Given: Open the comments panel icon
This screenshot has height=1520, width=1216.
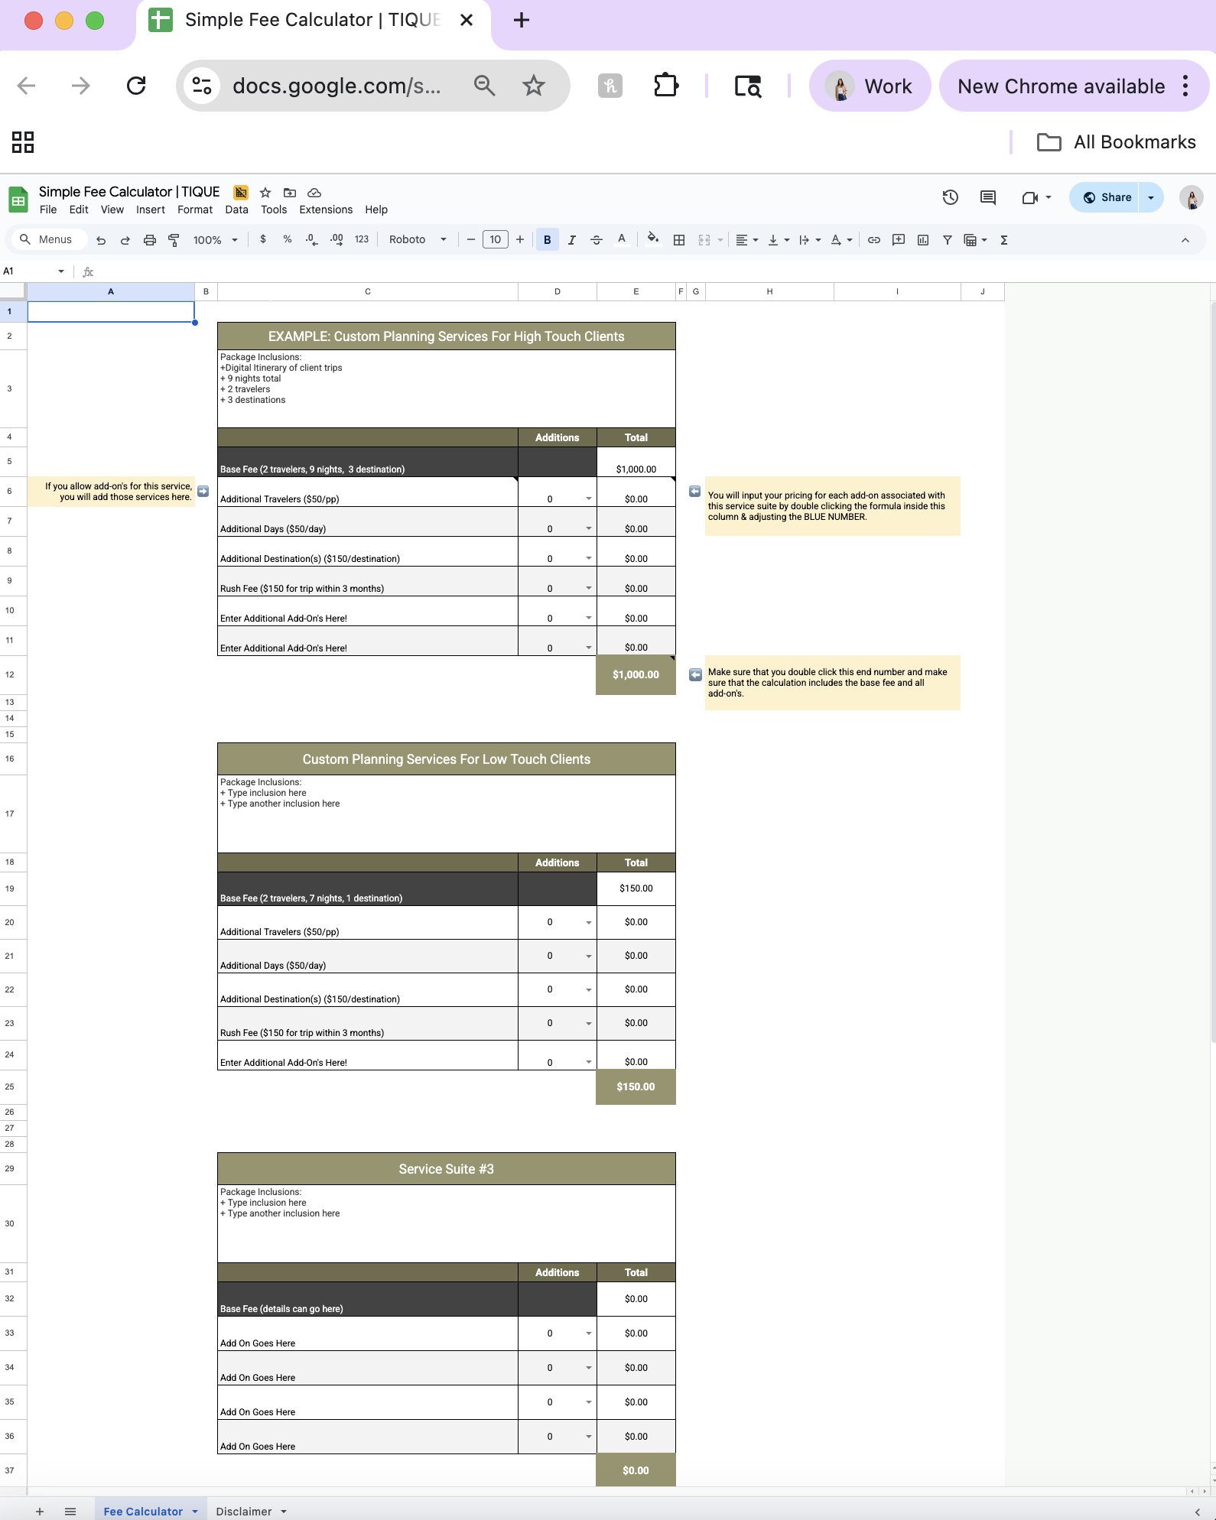Looking at the screenshot, I should point(988,197).
